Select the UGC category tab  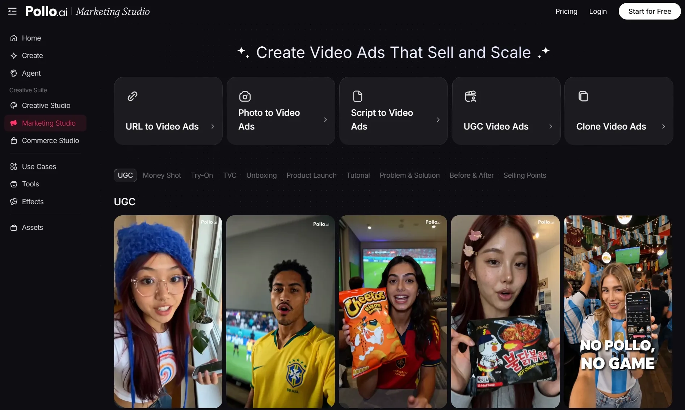[125, 175]
